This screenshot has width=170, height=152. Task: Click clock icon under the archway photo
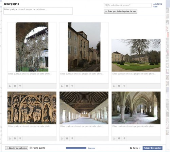click(x=15, y=86)
